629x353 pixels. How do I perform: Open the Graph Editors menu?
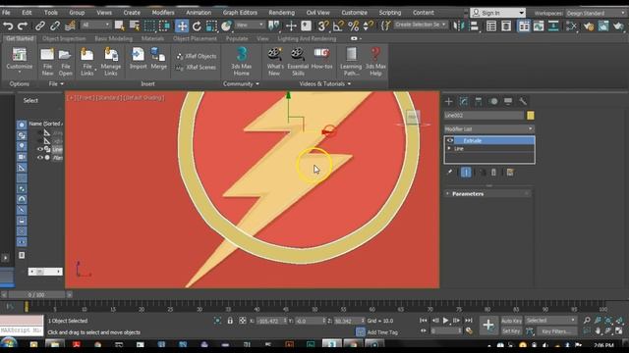tap(240, 13)
